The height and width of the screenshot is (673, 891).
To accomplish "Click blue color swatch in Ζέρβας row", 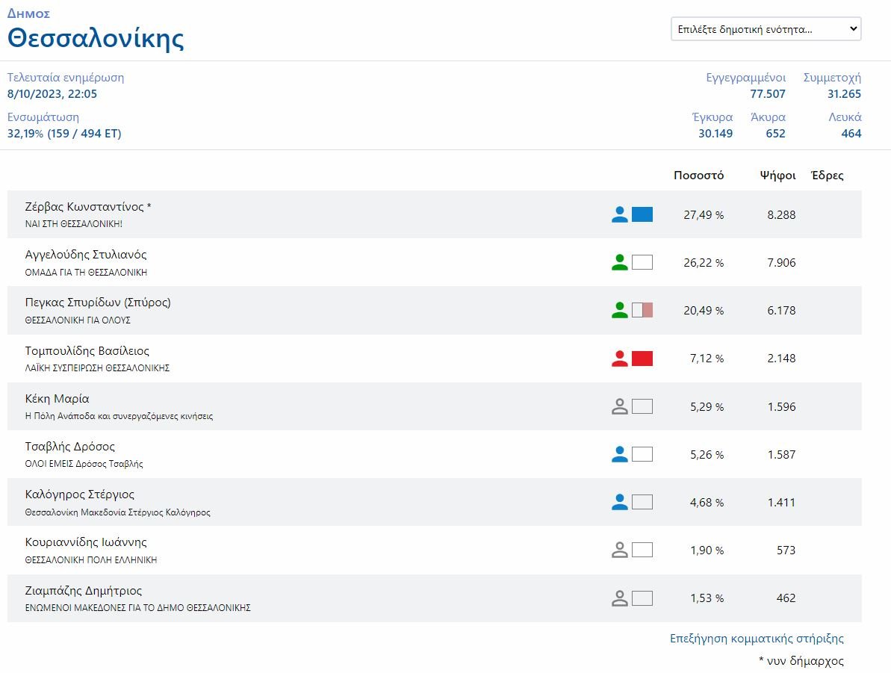I will [642, 214].
